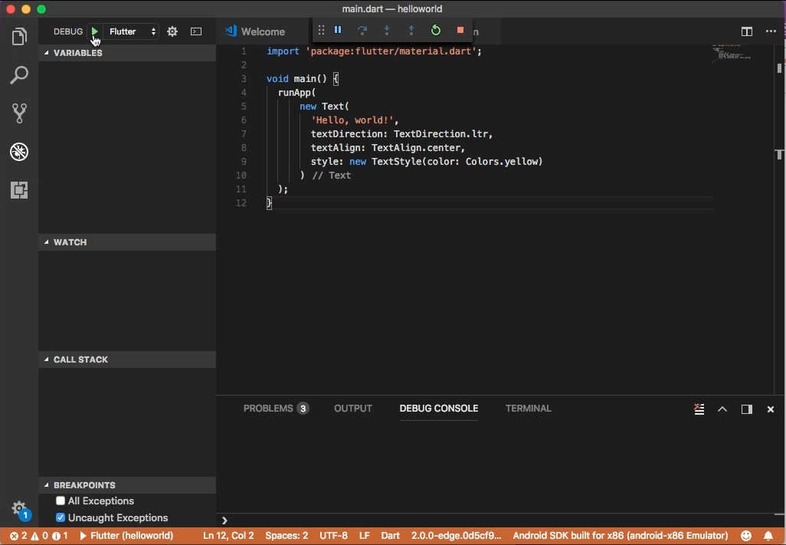The width and height of the screenshot is (786, 545).
Task: Change file encoding via UTF-8
Action: (333, 536)
